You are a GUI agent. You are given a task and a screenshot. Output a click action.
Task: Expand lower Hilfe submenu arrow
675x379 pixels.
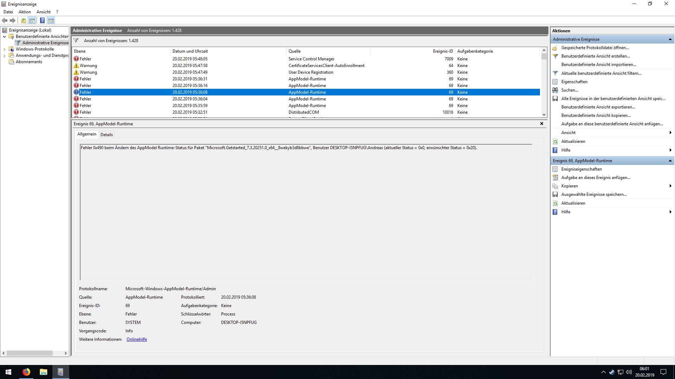670,212
